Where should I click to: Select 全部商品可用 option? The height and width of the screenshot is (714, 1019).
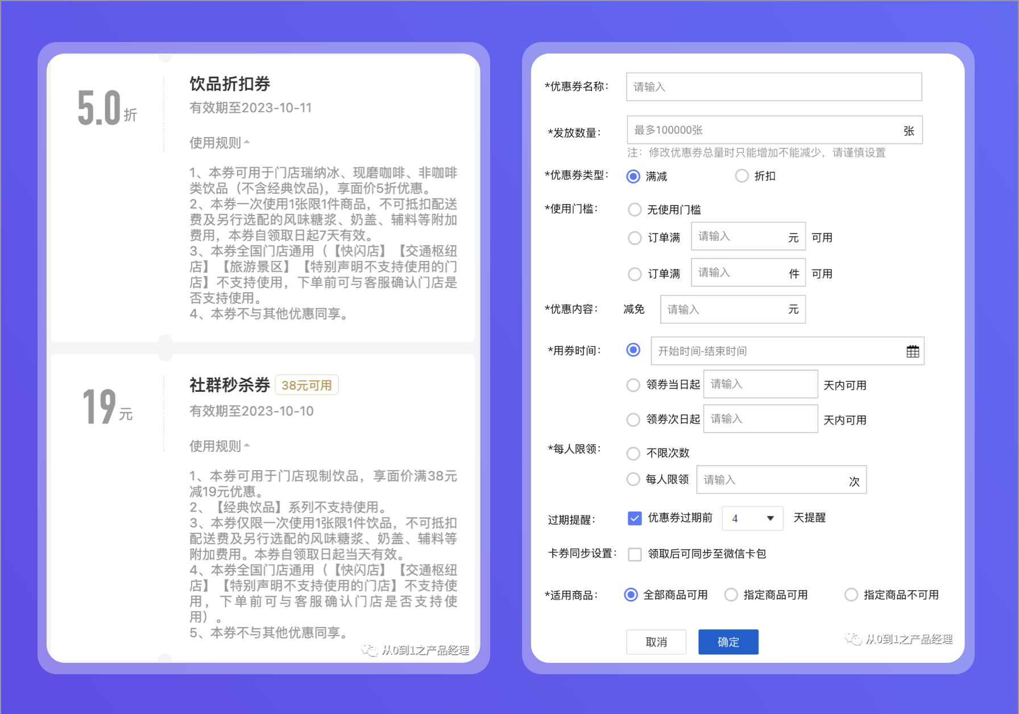(x=631, y=595)
